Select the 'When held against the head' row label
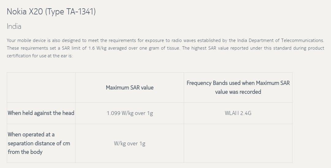The width and height of the screenshot is (331, 168). pos(41,113)
